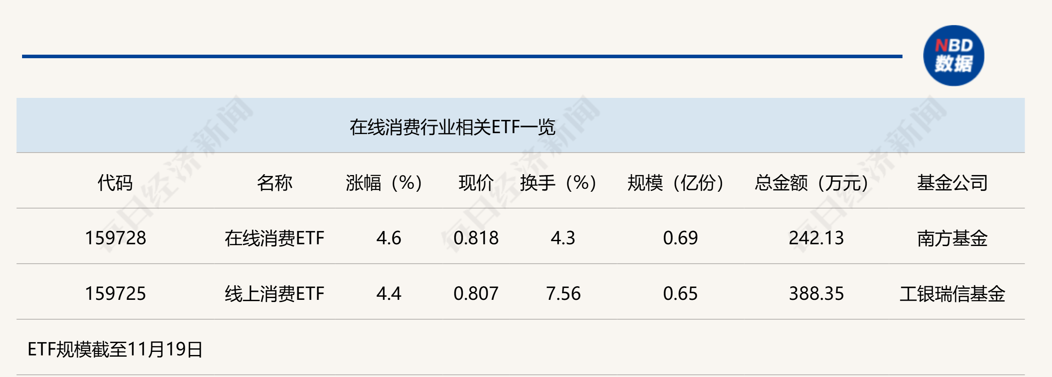
Task: Select fund code 159725
Action: click(x=115, y=294)
